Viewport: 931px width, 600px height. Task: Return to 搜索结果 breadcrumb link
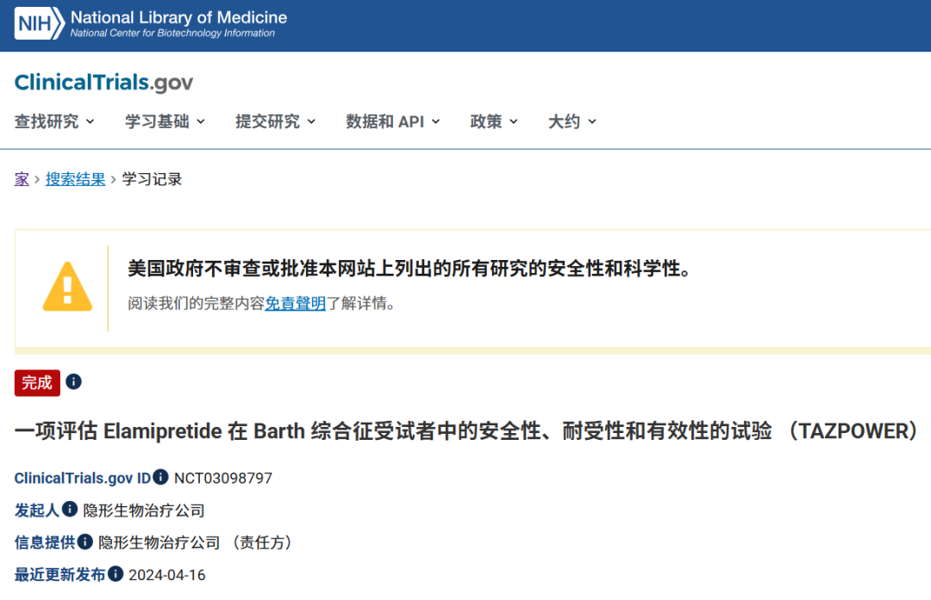click(75, 179)
